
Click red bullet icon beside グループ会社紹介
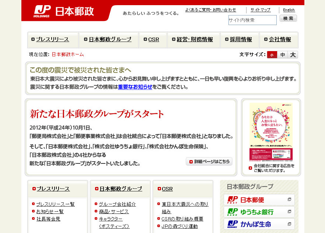point(96,204)
